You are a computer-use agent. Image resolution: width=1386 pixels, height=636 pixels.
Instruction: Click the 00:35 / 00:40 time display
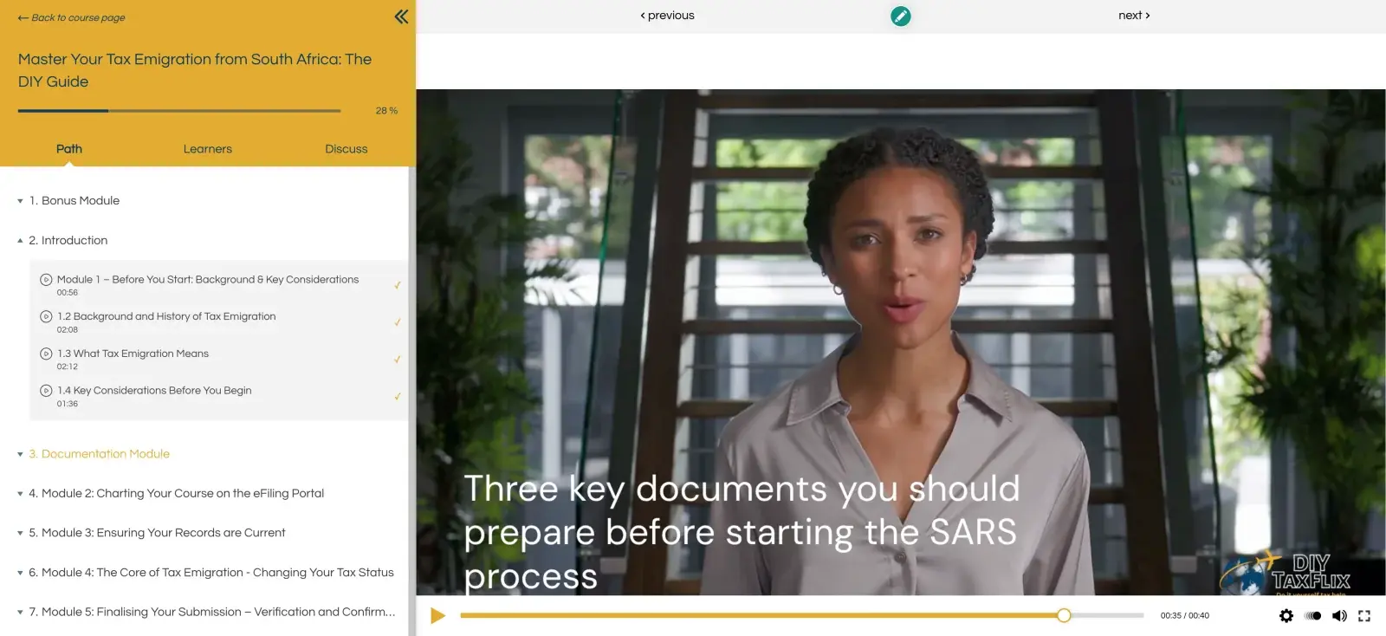point(1185,615)
